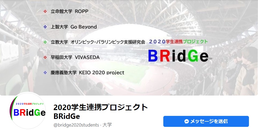Screen dimensions: 258x134
Task: Click the 2020学生連携プロジェクト cover subtitle
Action: point(178,42)
